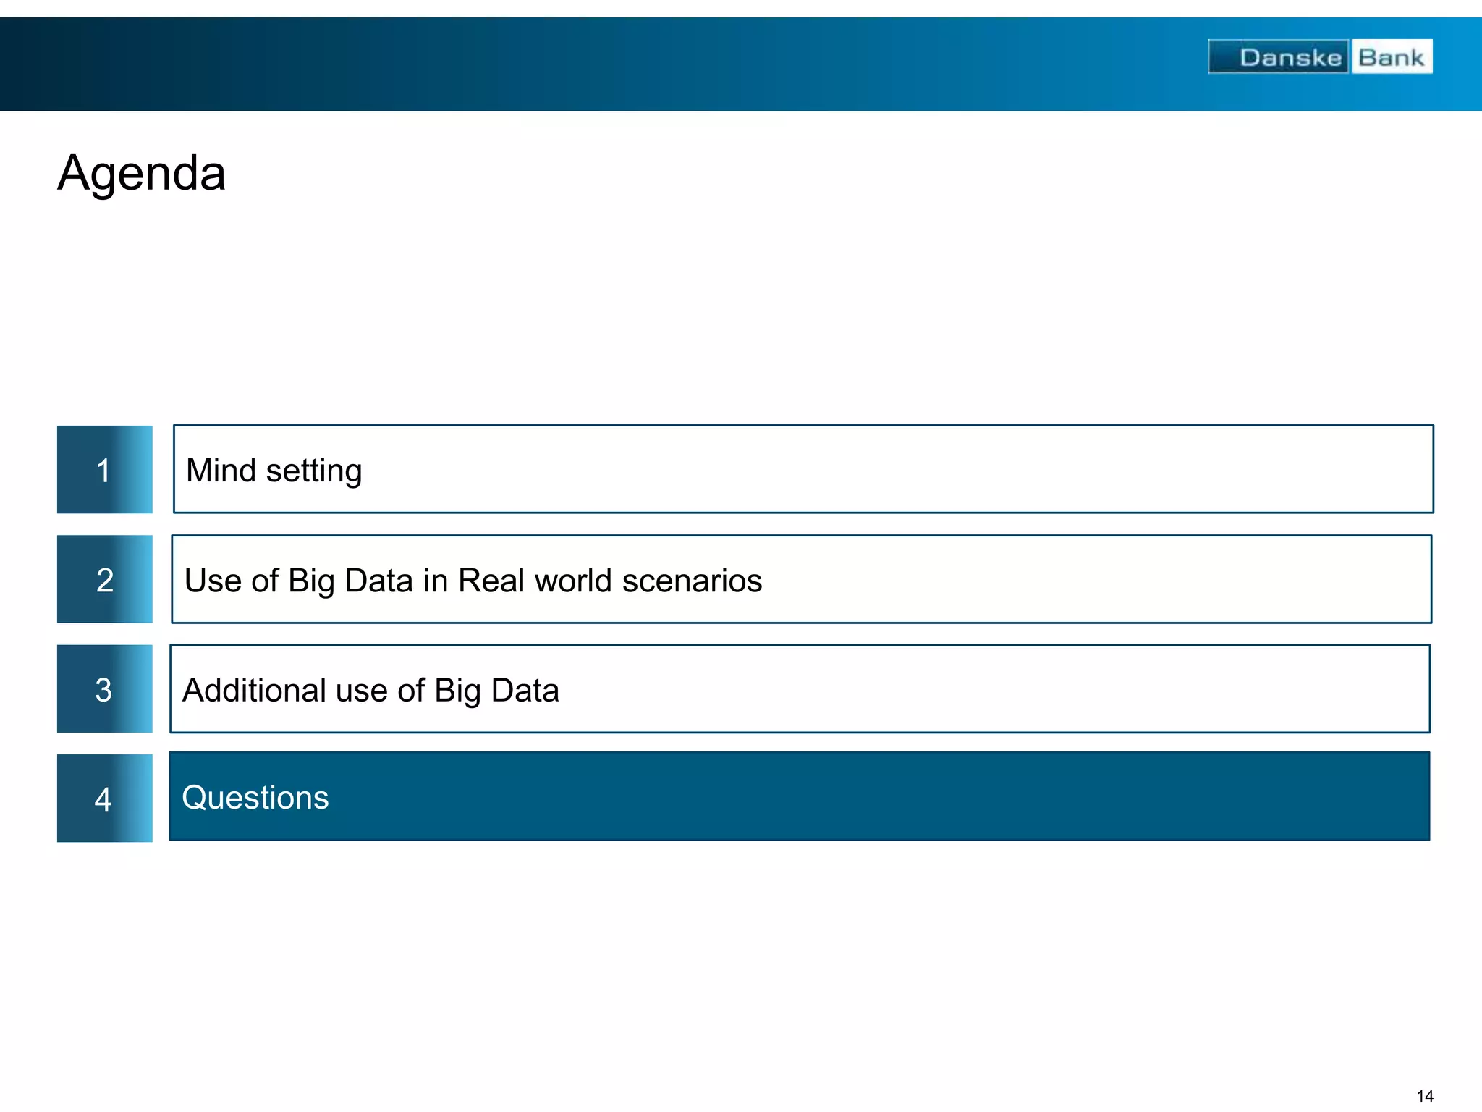Image resolution: width=1482 pixels, height=1112 pixels.
Task: Select the 'Mind setting' agenda item
Action: coord(803,469)
